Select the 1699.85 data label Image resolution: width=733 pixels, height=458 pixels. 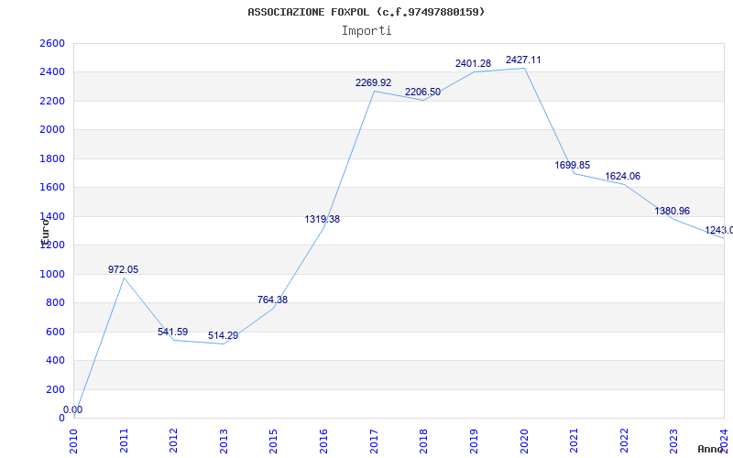(572, 165)
